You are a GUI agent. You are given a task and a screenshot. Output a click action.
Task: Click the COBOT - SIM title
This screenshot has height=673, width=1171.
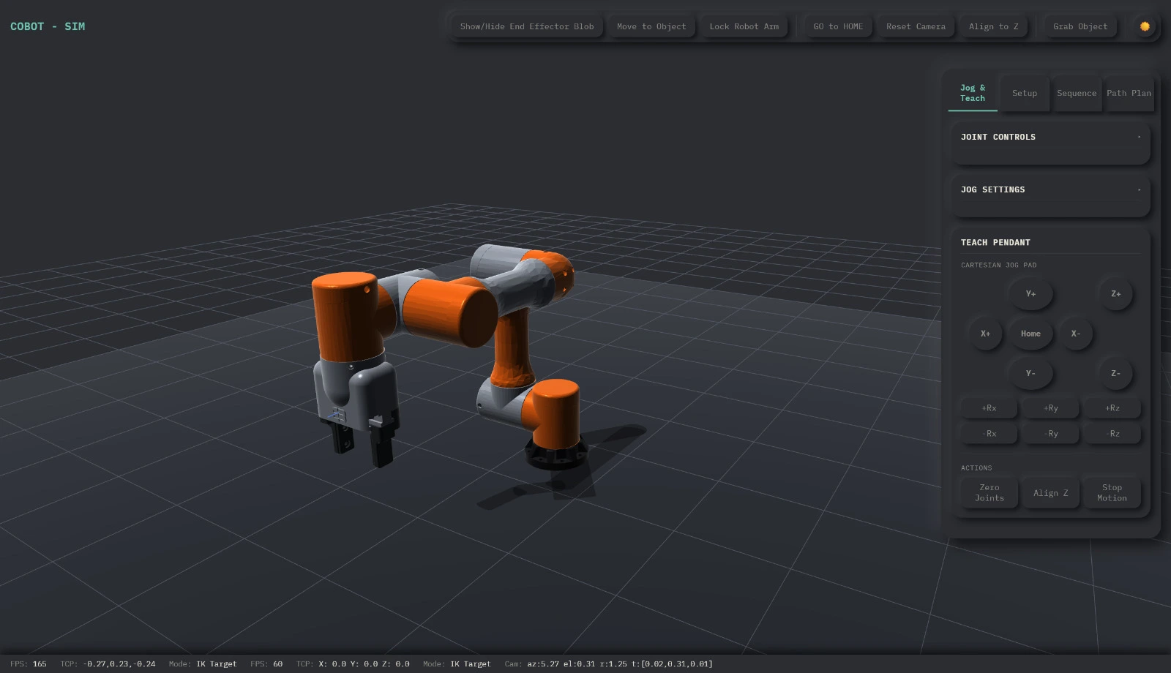48,26
